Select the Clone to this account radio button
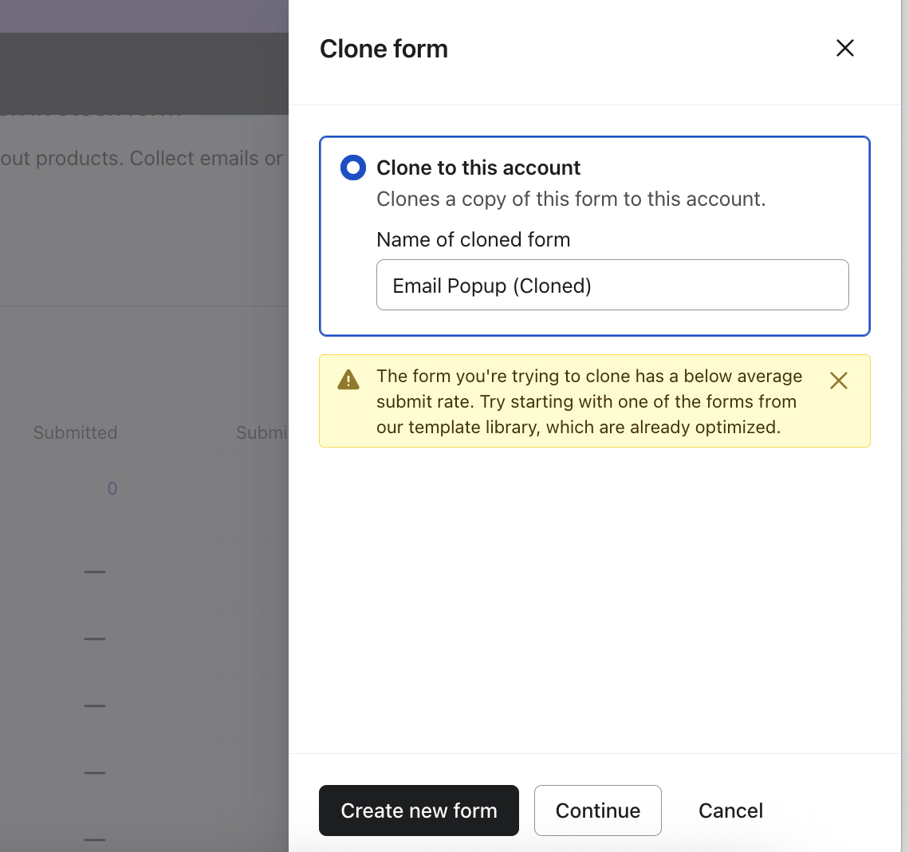Viewport: 909px width, 852px height. [353, 168]
